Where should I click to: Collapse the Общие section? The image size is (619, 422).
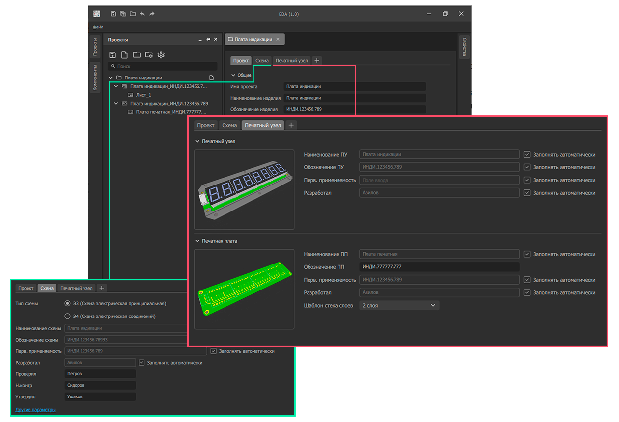click(233, 76)
